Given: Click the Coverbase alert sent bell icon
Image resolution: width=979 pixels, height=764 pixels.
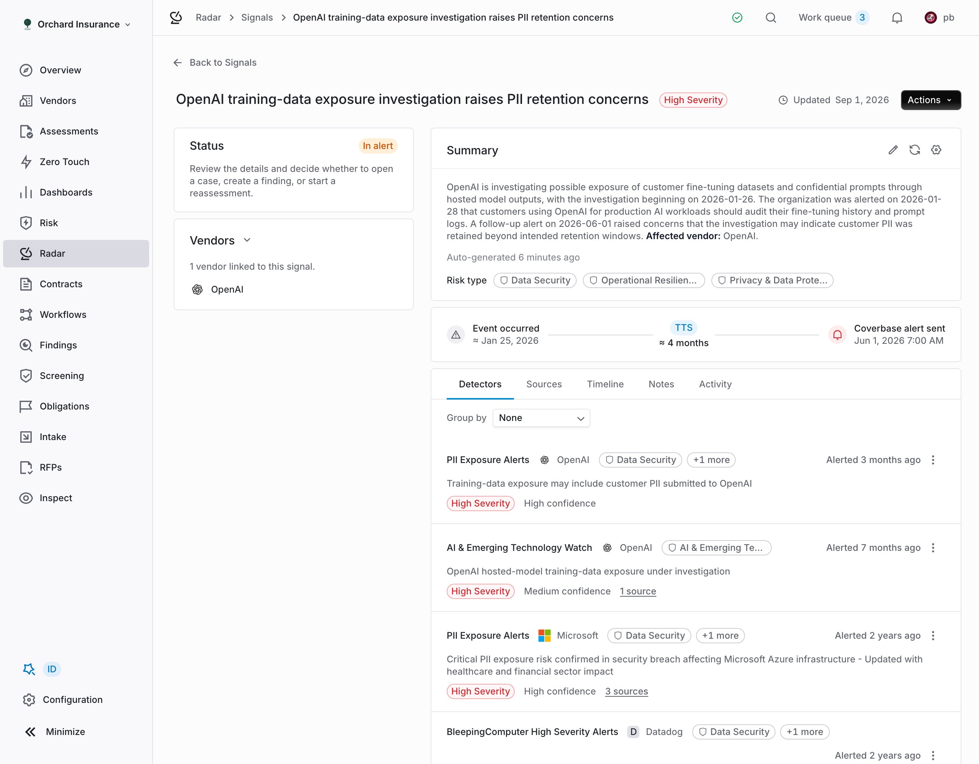Looking at the screenshot, I should coord(837,335).
